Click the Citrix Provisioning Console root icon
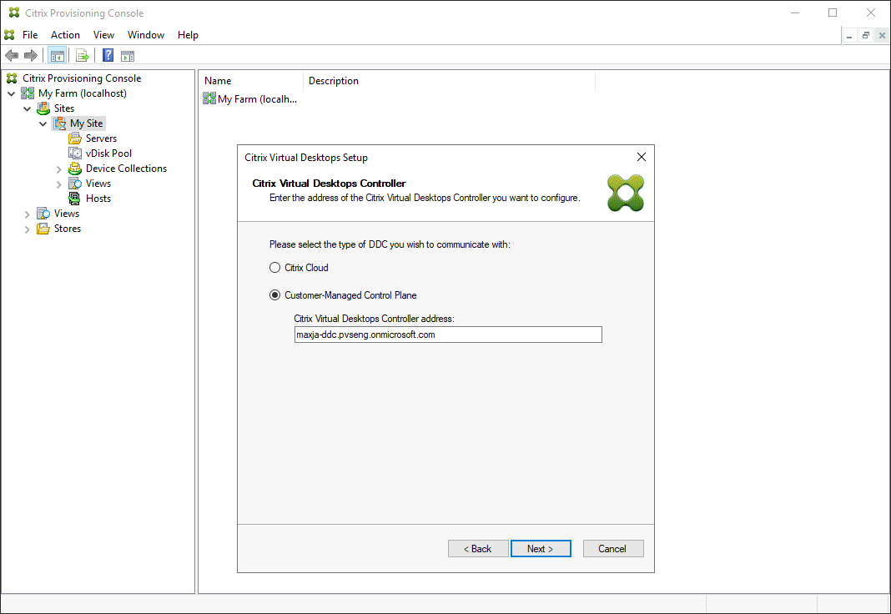Screen dimensions: 891x614 11,78
